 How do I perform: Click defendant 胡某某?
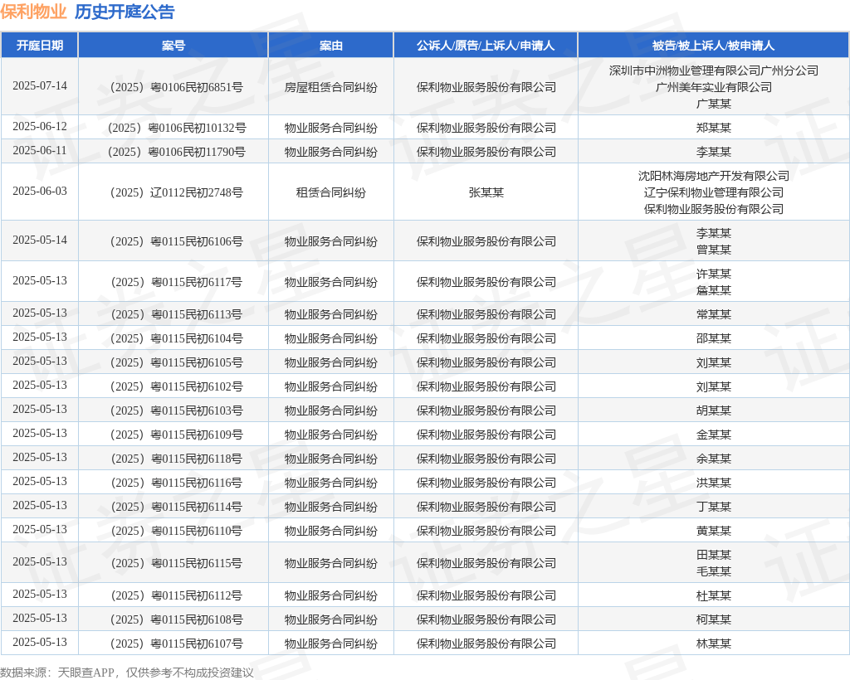pos(713,410)
